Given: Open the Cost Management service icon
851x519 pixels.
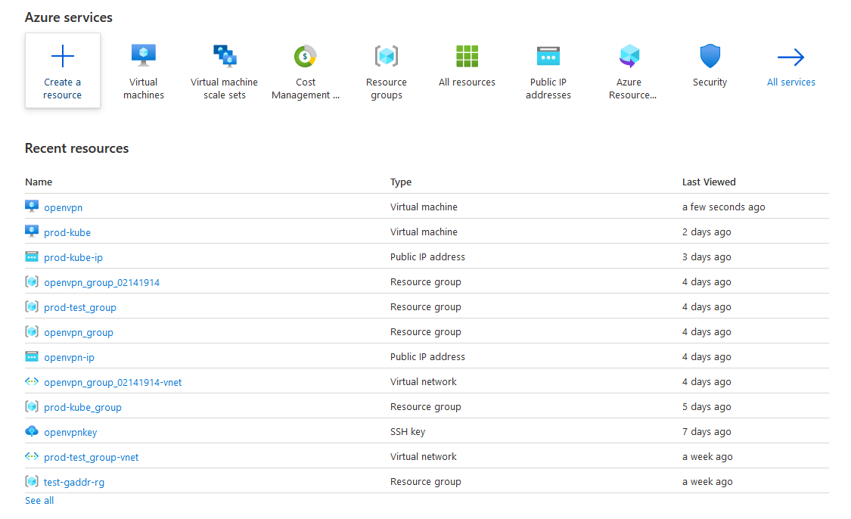Looking at the screenshot, I should pyautogui.click(x=306, y=56).
